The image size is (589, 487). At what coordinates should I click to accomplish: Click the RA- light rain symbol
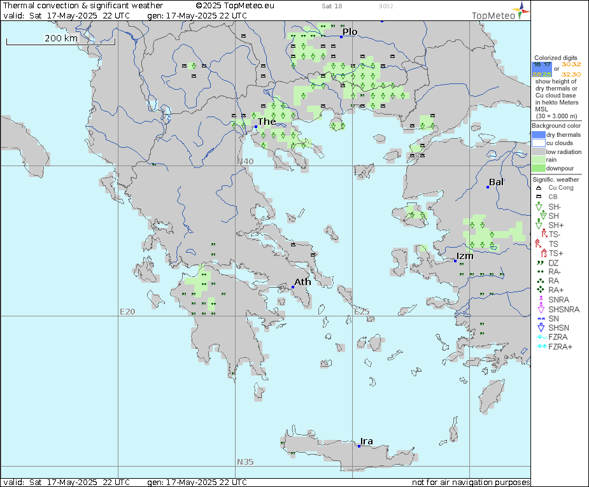[540, 271]
